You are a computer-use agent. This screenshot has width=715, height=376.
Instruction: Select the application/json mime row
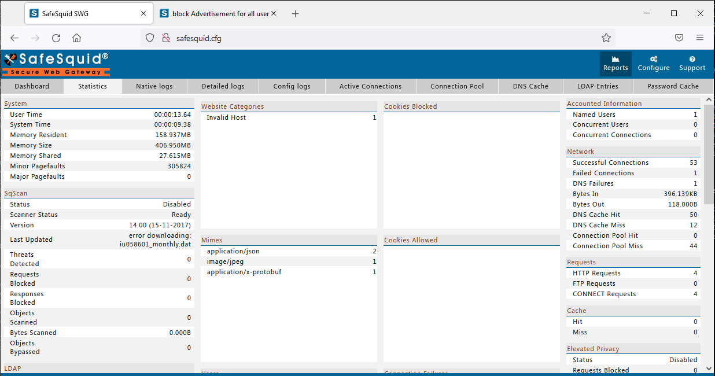pyautogui.click(x=289, y=251)
